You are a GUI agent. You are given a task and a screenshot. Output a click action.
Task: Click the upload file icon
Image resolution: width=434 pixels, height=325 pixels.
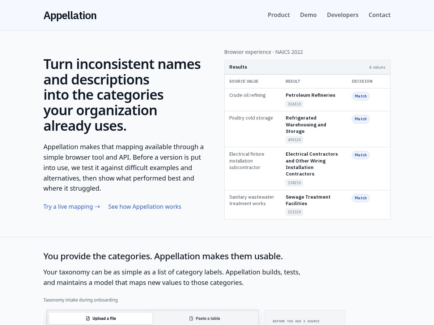(88, 318)
